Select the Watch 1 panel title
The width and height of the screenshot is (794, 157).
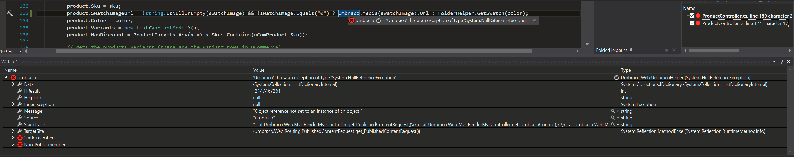click(10, 62)
